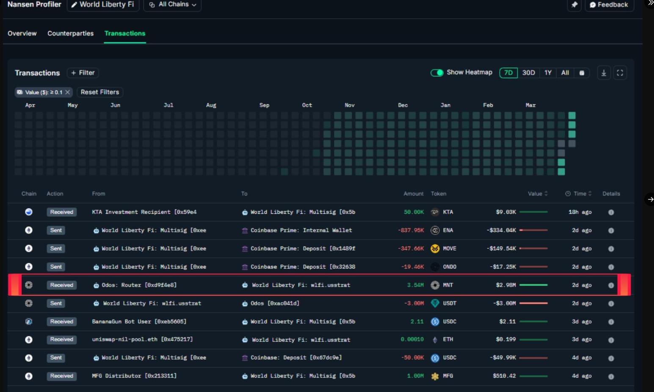Image resolution: width=654 pixels, height=392 pixels.
Task: Switch to the Overview tab
Action: [22, 33]
